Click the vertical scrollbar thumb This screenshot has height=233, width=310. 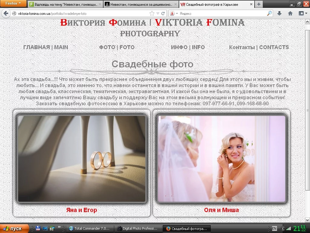point(308,110)
